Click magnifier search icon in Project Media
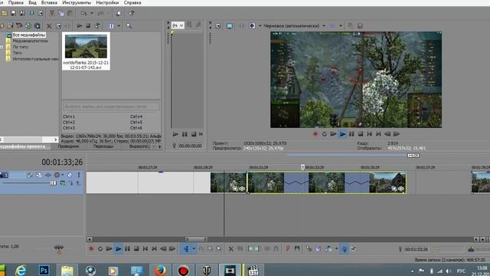Viewport: 490px width, 276px height. (129, 26)
